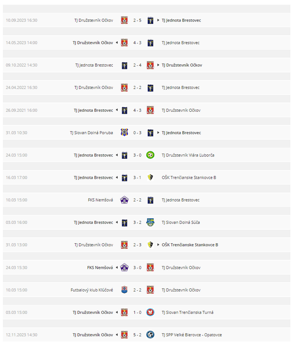The height and width of the screenshot is (344, 294).
Task: Open the 2 - 5 score on 10.09.2023
Action: tap(137, 20)
